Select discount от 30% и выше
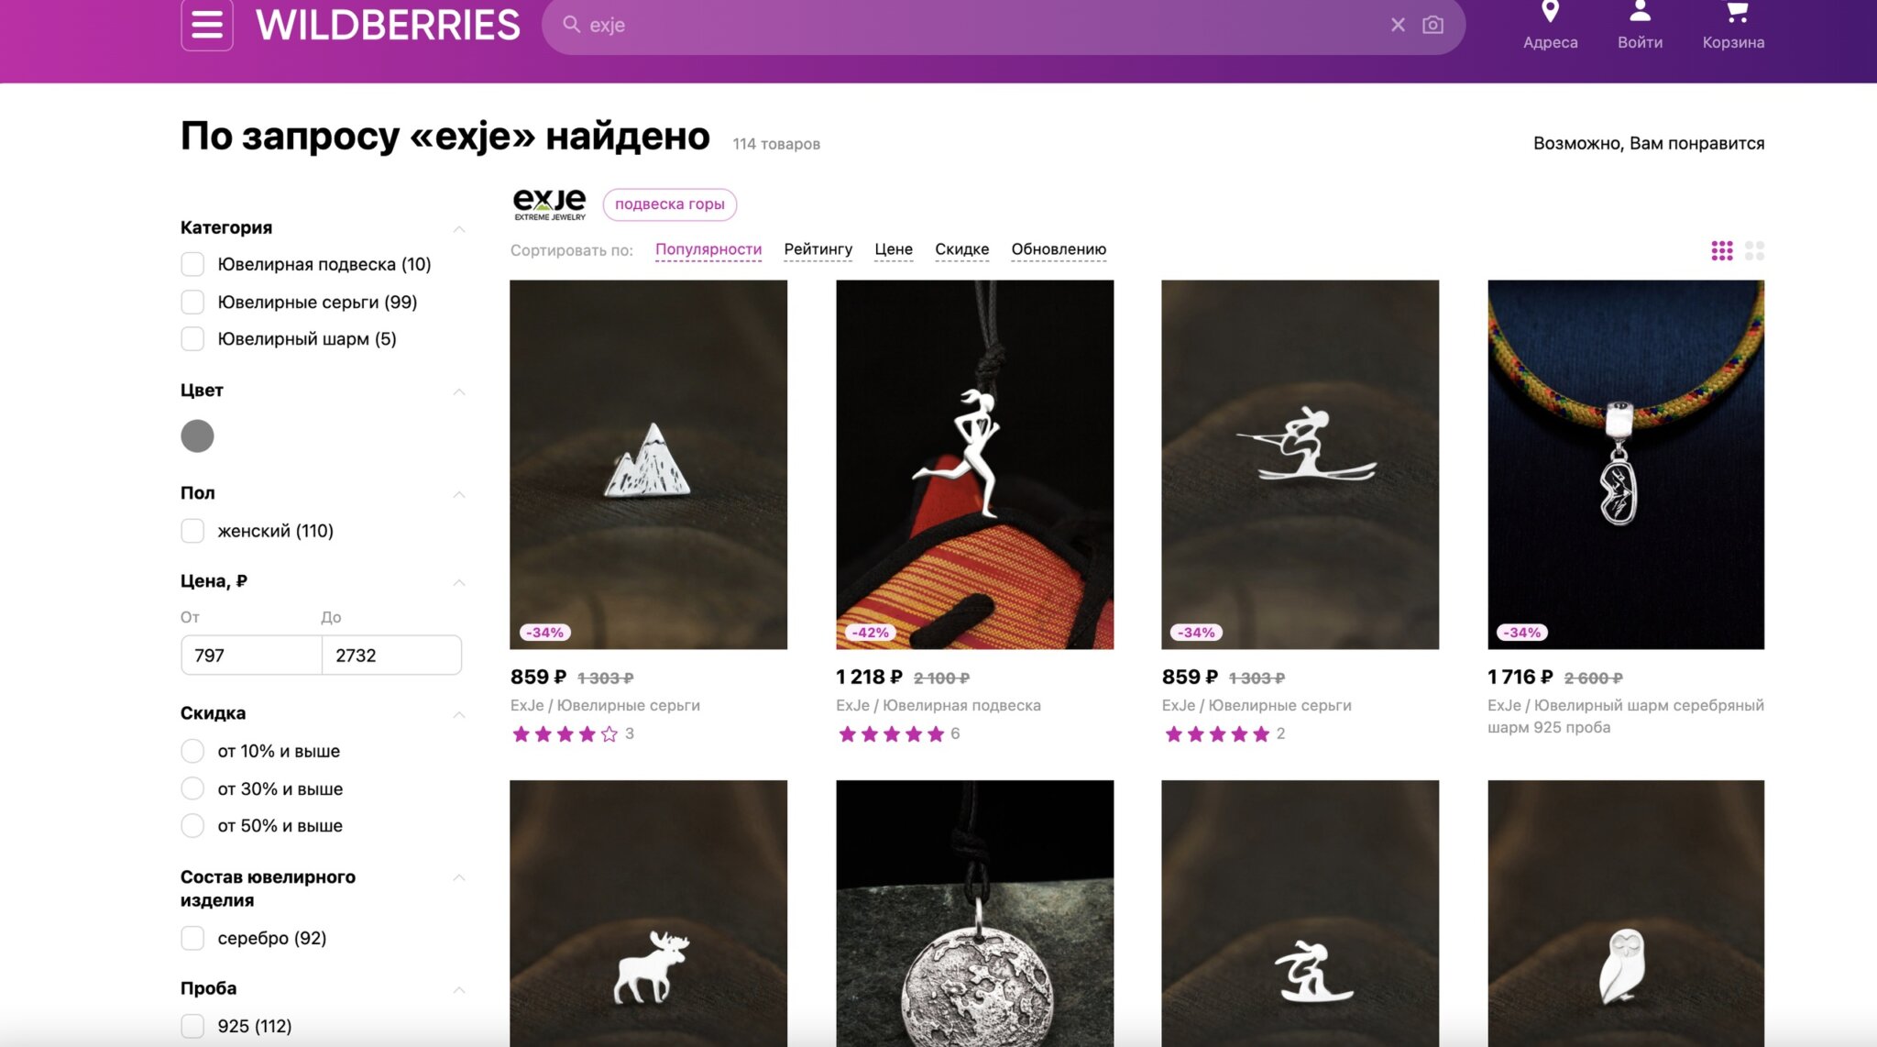 (x=192, y=788)
